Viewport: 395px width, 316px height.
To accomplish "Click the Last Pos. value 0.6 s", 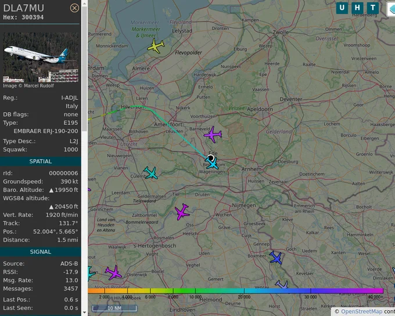I will point(71,299).
